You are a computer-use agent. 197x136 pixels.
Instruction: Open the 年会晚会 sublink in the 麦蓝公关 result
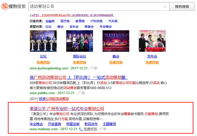click(x=36, y=124)
